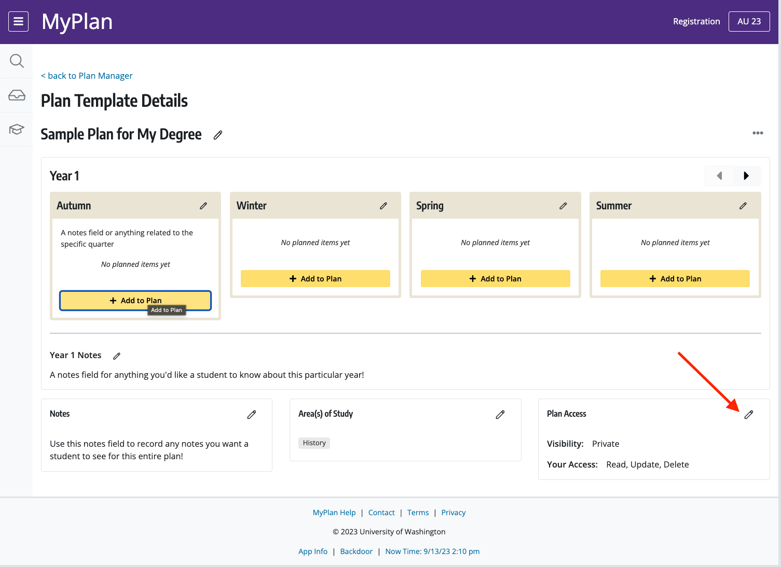Image resolution: width=781 pixels, height=567 pixels.
Task: Go back to Plan Manager
Action: point(87,76)
